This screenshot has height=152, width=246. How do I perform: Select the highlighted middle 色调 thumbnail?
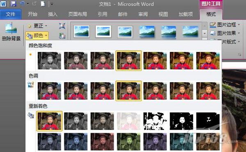[x=129, y=91]
